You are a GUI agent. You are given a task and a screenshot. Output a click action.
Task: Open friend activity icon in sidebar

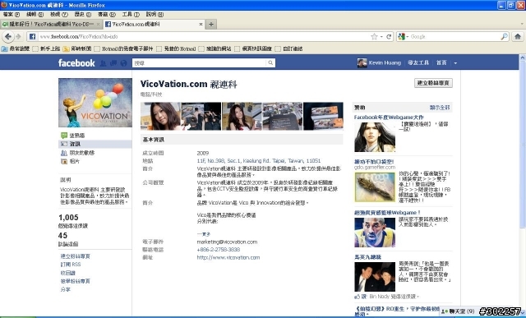(x=64, y=153)
